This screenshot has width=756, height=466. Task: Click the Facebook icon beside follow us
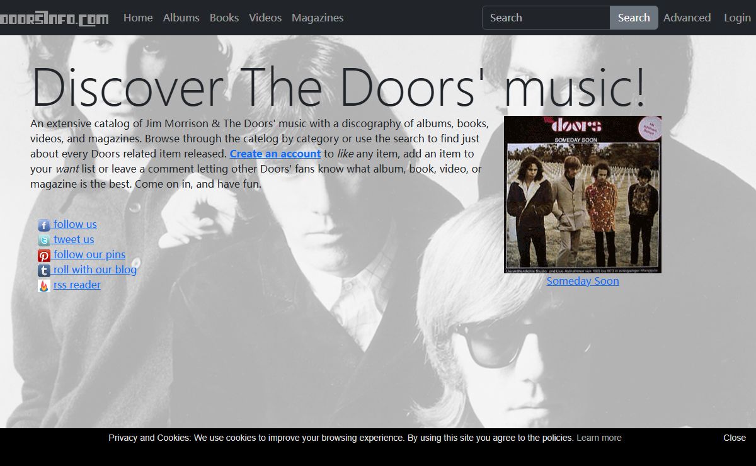tap(44, 225)
